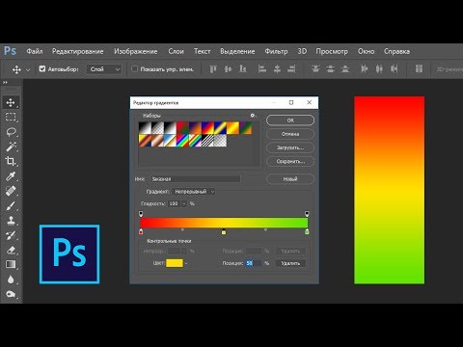The height and width of the screenshot is (347, 463).
Task: Open the presets gear menu in Наборы
Action: point(253,116)
